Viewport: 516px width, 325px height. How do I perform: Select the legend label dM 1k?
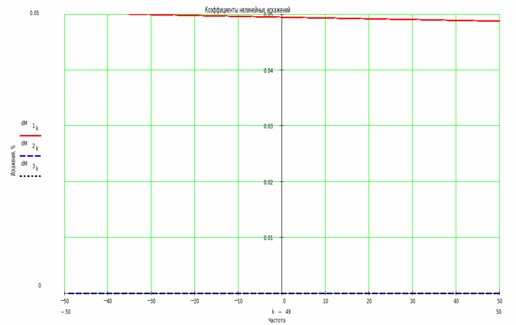tap(29, 125)
